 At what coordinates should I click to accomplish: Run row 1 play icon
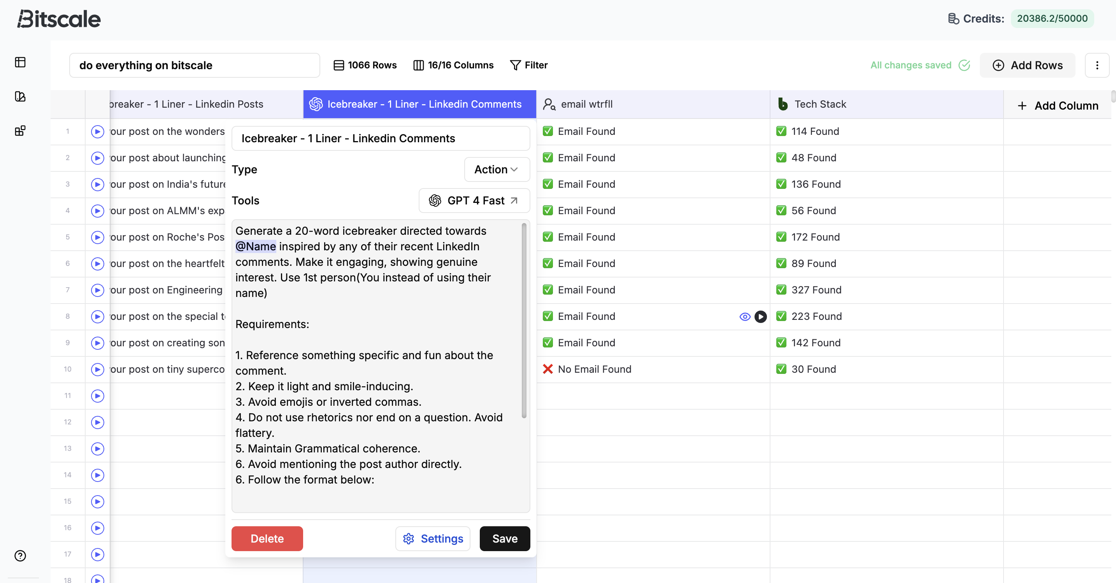click(98, 132)
